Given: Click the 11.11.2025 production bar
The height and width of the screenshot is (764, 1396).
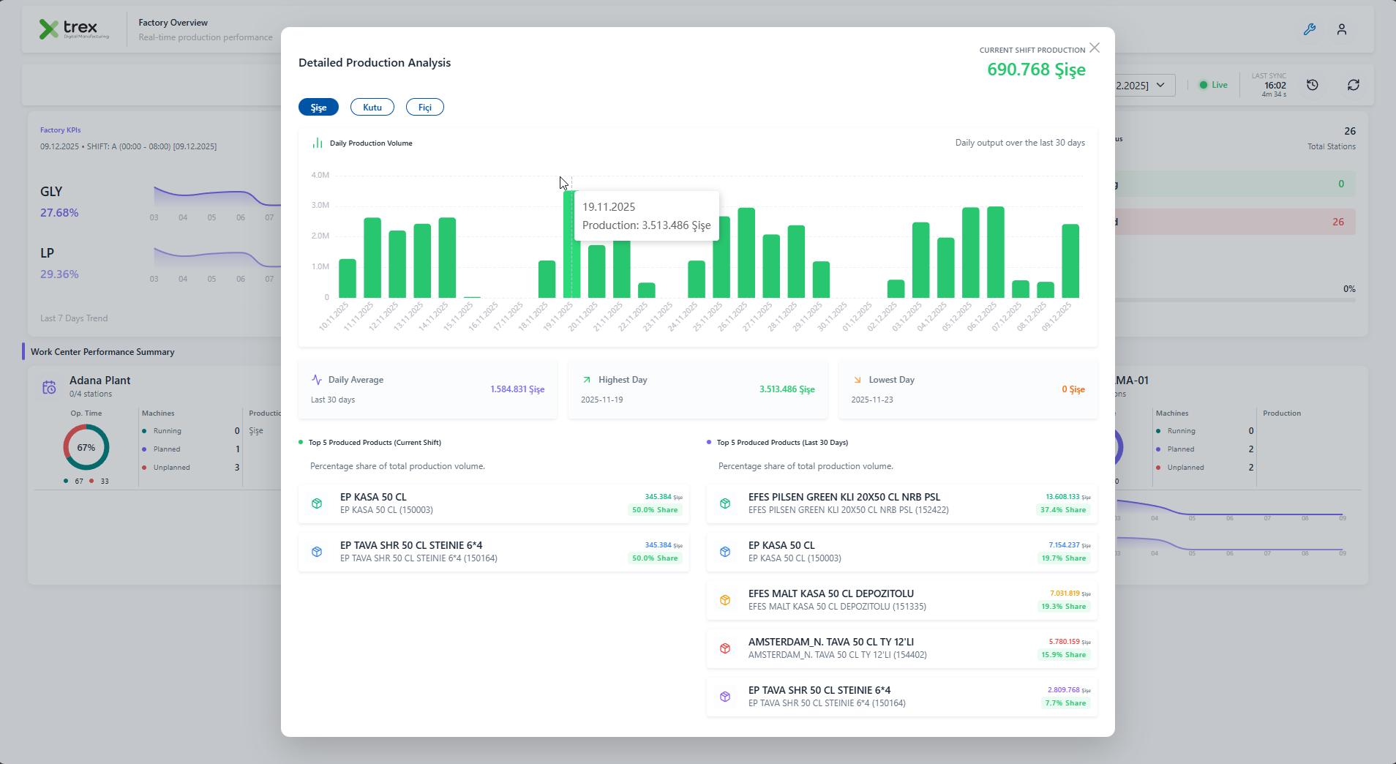Looking at the screenshot, I should click(372, 258).
